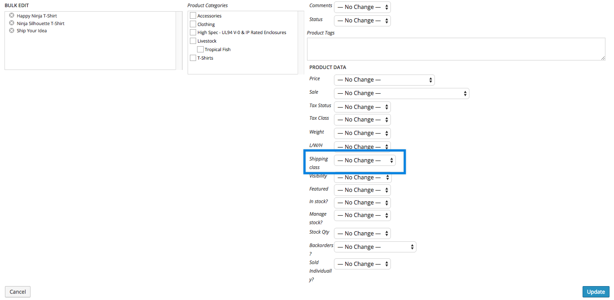Viewport: 614px width, 300px height.
Task: Click inside the Product Tags field
Action: point(456,48)
